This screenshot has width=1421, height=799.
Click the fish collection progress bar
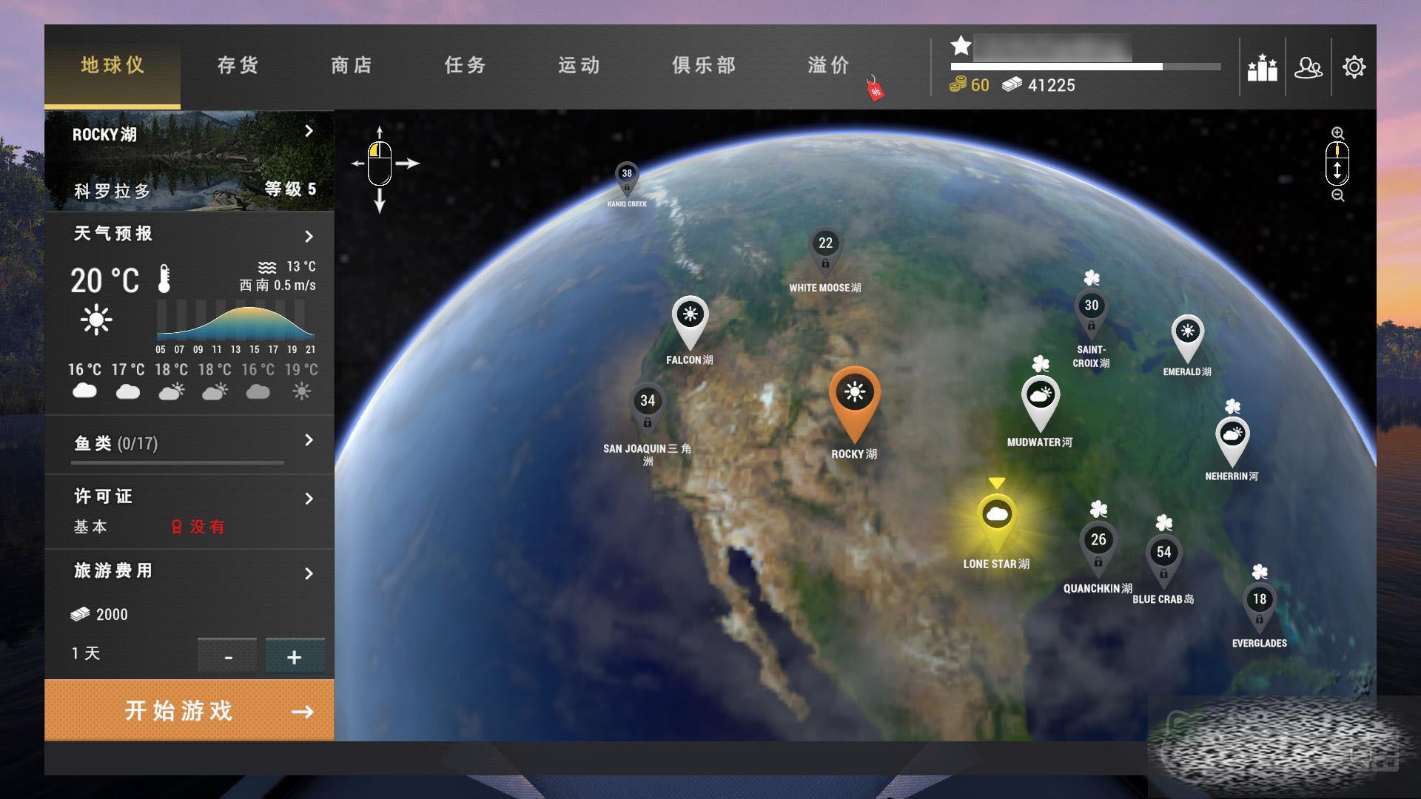[178, 463]
